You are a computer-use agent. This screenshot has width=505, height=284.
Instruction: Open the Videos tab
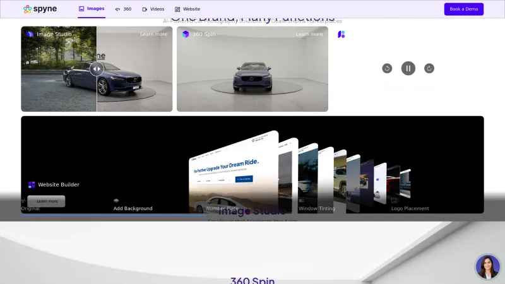[x=153, y=9]
